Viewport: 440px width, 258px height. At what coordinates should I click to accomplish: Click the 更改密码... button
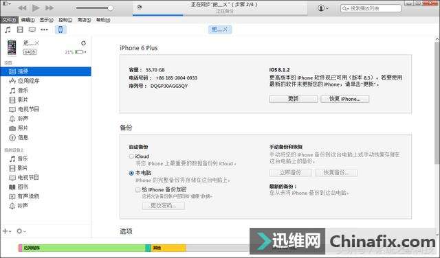tap(164, 206)
